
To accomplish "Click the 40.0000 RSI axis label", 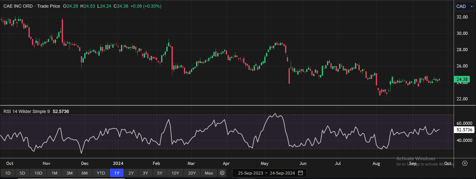I will point(464,140).
